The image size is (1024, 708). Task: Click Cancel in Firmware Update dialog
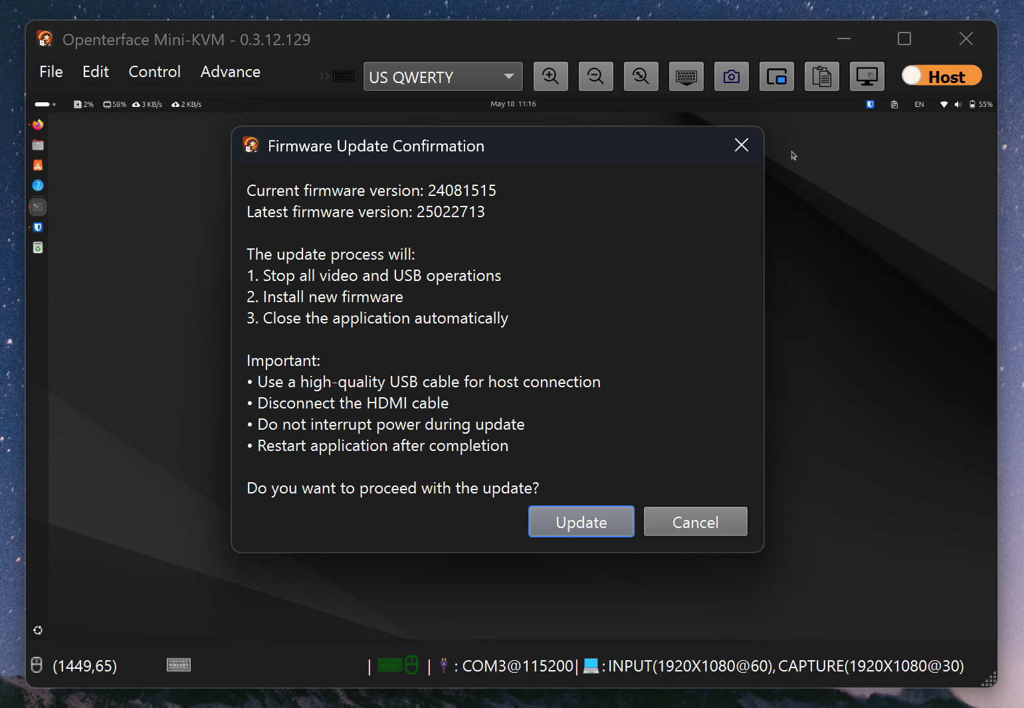click(695, 522)
